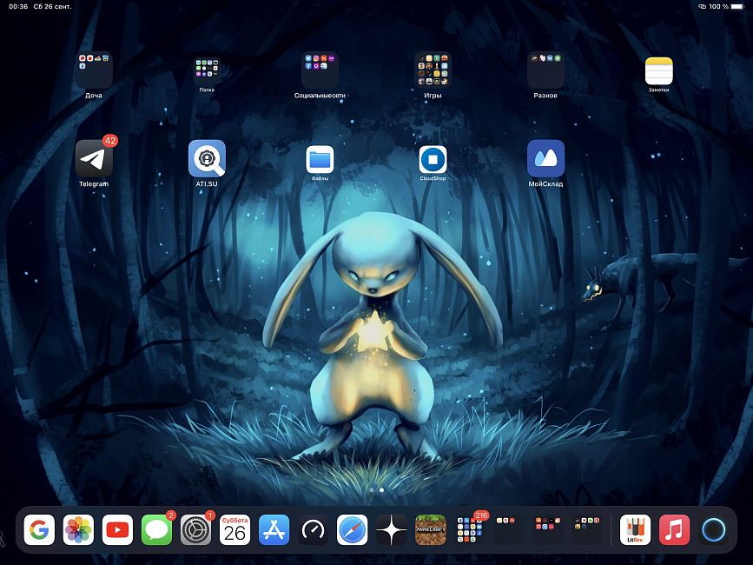Open the Файлы (Files) app
The width and height of the screenshot is (753, 565).
click(320, 160)
